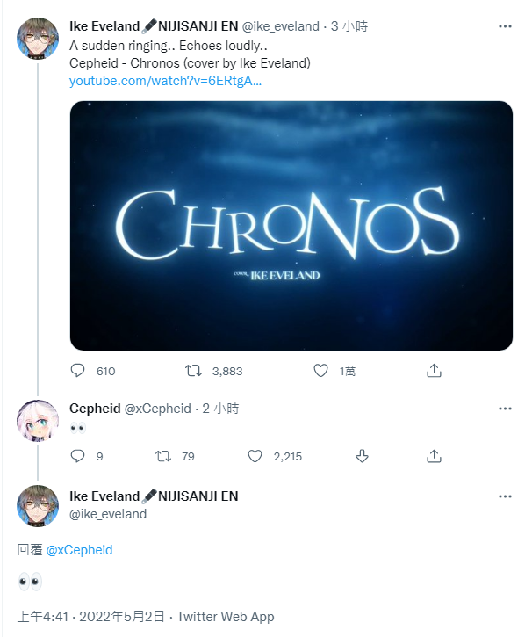Like Cepheid's reply with 2,215 likes
Screen dimensions: 532x637
(255, 456)
